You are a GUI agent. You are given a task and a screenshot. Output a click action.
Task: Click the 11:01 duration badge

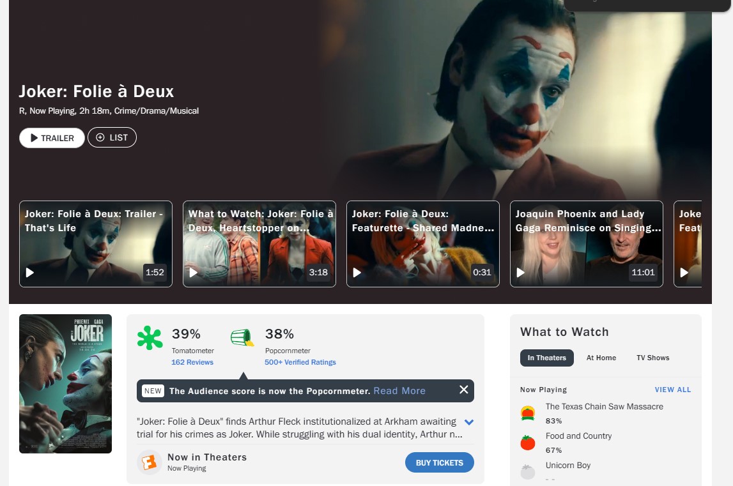click(x=644, y=272)
